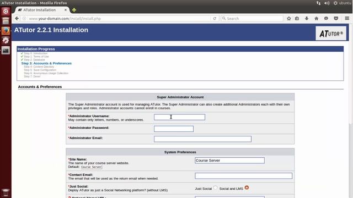The height and width of the screenshot is (198, 353).
Task: Select the Just Social radio button
Action: coord(216,188)
